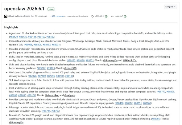
Task: Click the commit icon beside 2e08f0f
Action: 112,16
